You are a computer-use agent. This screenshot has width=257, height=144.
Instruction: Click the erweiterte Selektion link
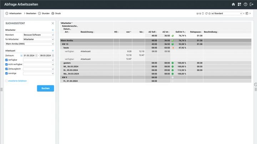(17, 81)
